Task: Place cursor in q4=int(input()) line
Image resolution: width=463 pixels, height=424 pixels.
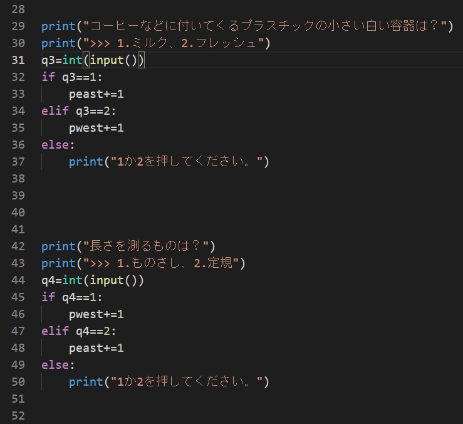Action: (x=93, y=280)
